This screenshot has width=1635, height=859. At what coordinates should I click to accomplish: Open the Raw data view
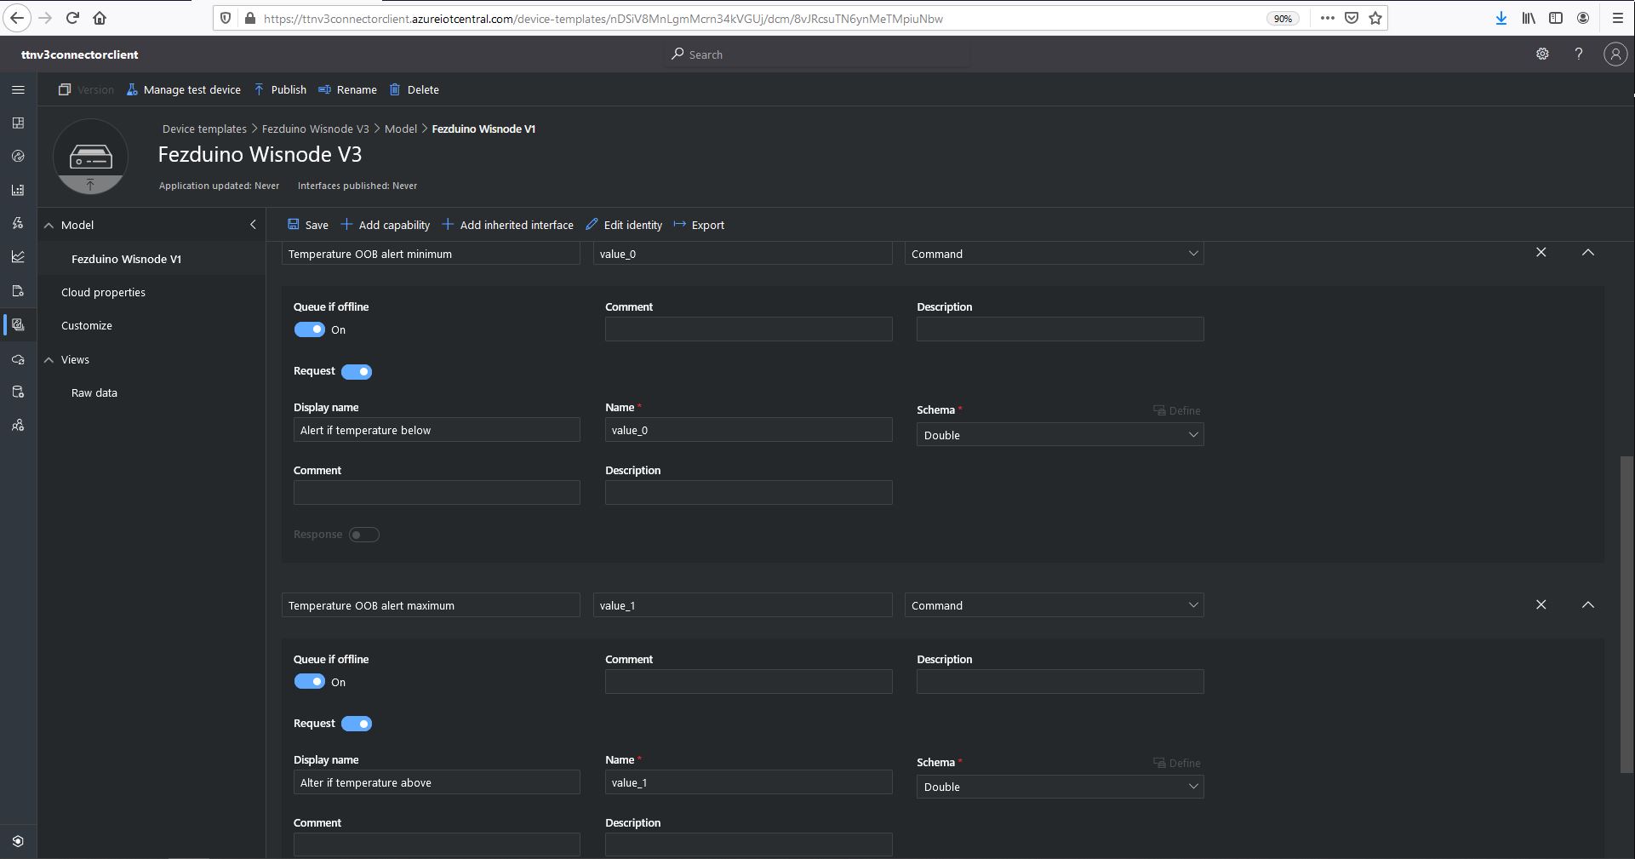(x=94, y=392)
